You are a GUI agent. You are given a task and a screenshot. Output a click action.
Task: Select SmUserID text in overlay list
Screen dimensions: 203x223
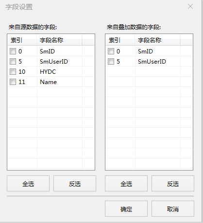[x=152, y=62]
